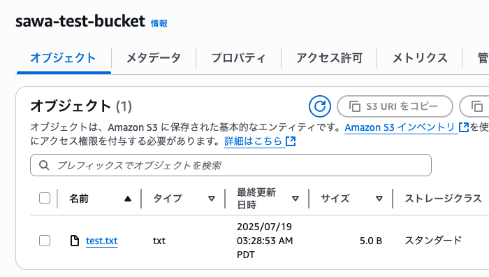Click external link icon after Amazon S3 インベントリ
Image resolution: width=489 pixels, height=277 pixels.
464,127
